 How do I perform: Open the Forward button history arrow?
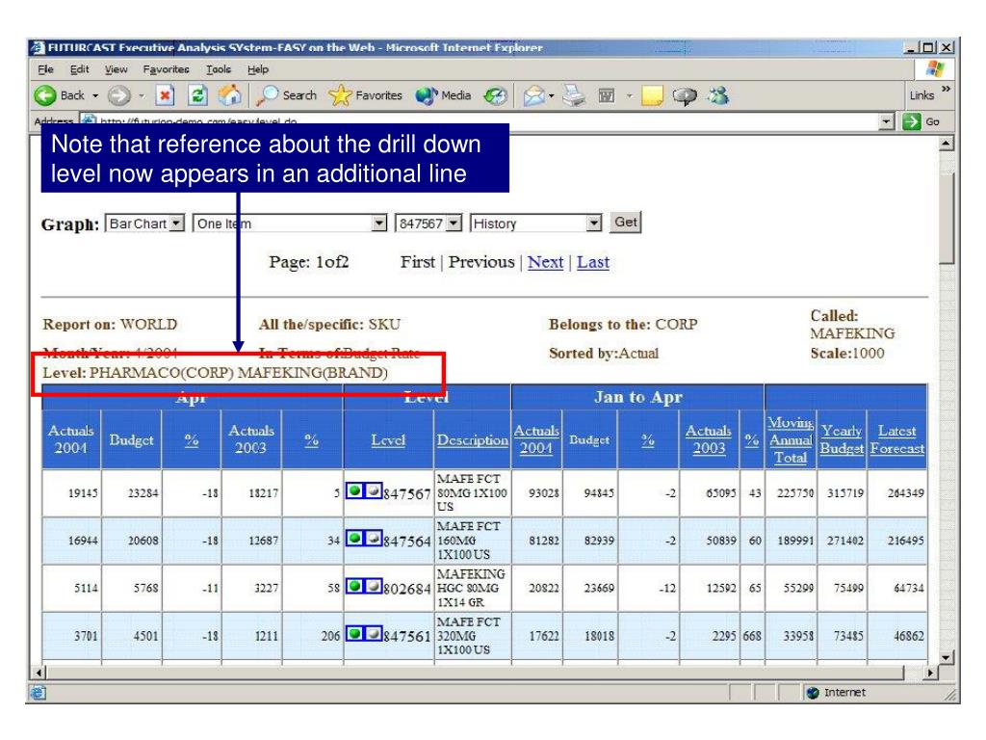pos(142,95)
